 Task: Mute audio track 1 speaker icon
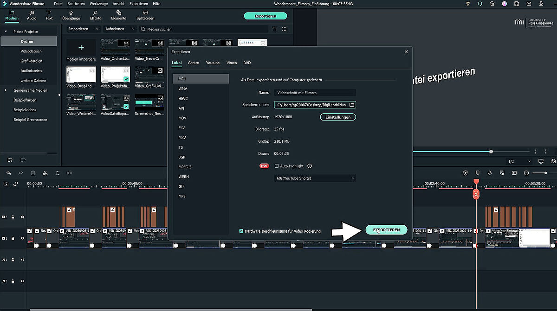(x=22, y=260)
